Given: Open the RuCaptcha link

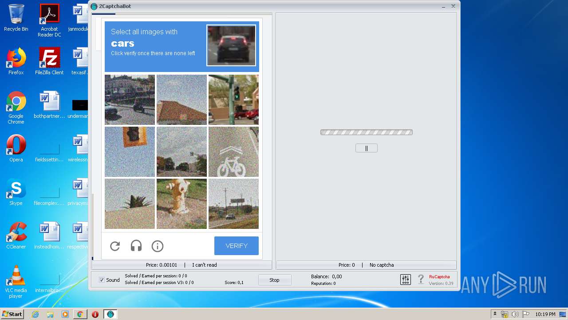Looking at the screenshot, I should click(x=439, y=276).
